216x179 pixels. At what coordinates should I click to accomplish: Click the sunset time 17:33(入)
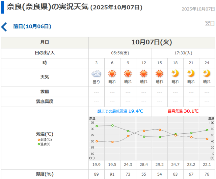point(183,53)
